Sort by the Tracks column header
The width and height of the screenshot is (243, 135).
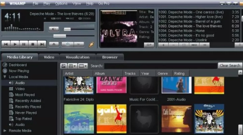click(131, 74)
